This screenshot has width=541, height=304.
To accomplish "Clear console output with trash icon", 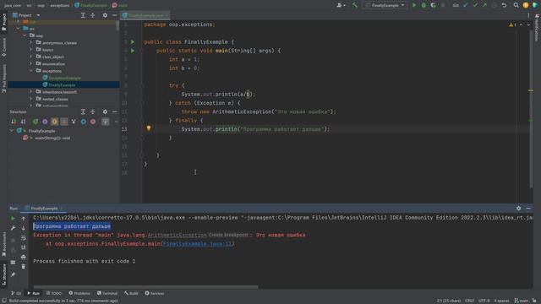I will tap(24, 267).
